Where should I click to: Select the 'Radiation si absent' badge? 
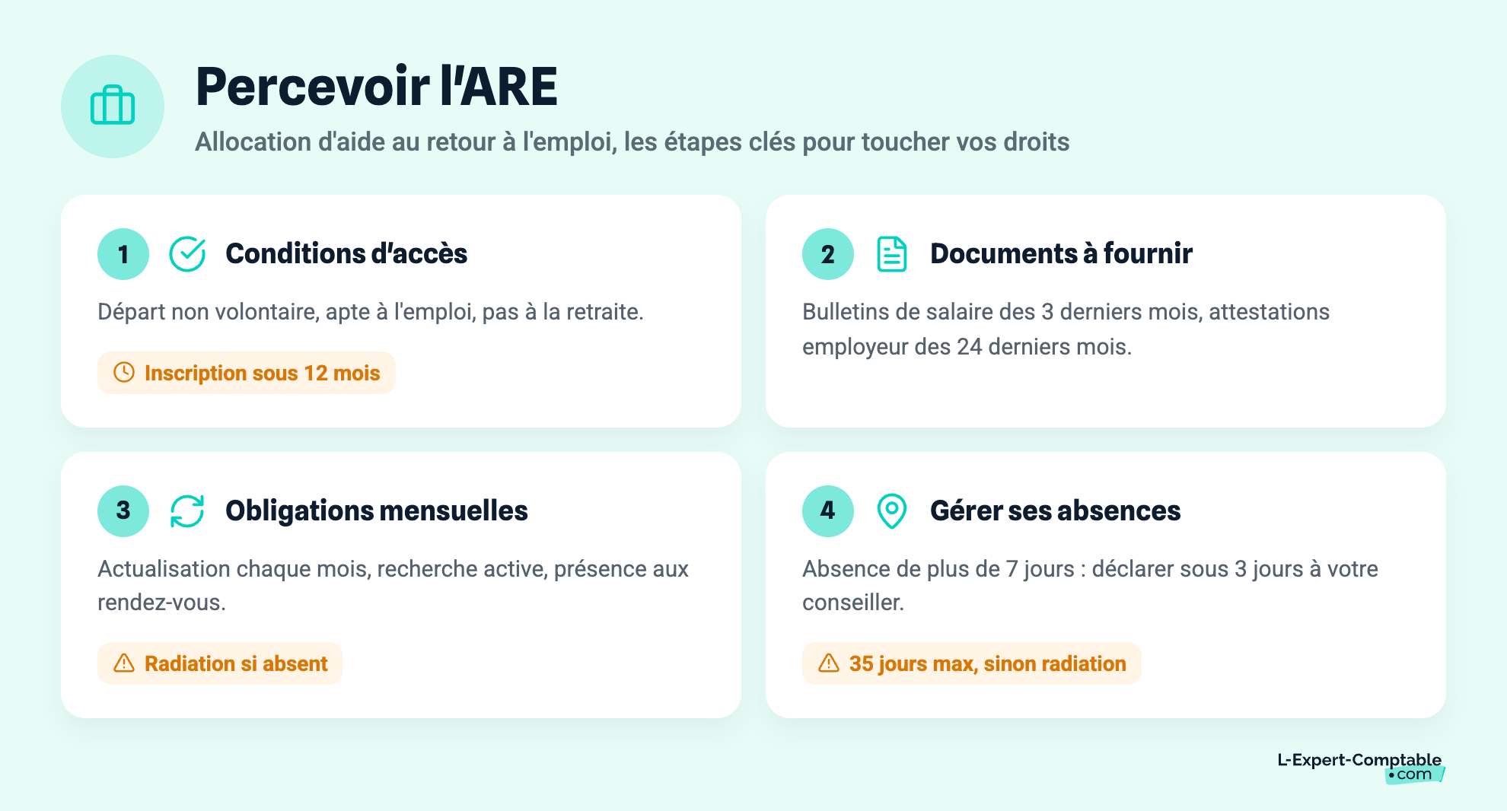tap(220, 663)
